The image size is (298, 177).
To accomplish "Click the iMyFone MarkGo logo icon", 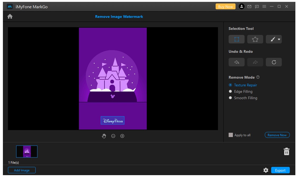I will (x=10, y=7).
